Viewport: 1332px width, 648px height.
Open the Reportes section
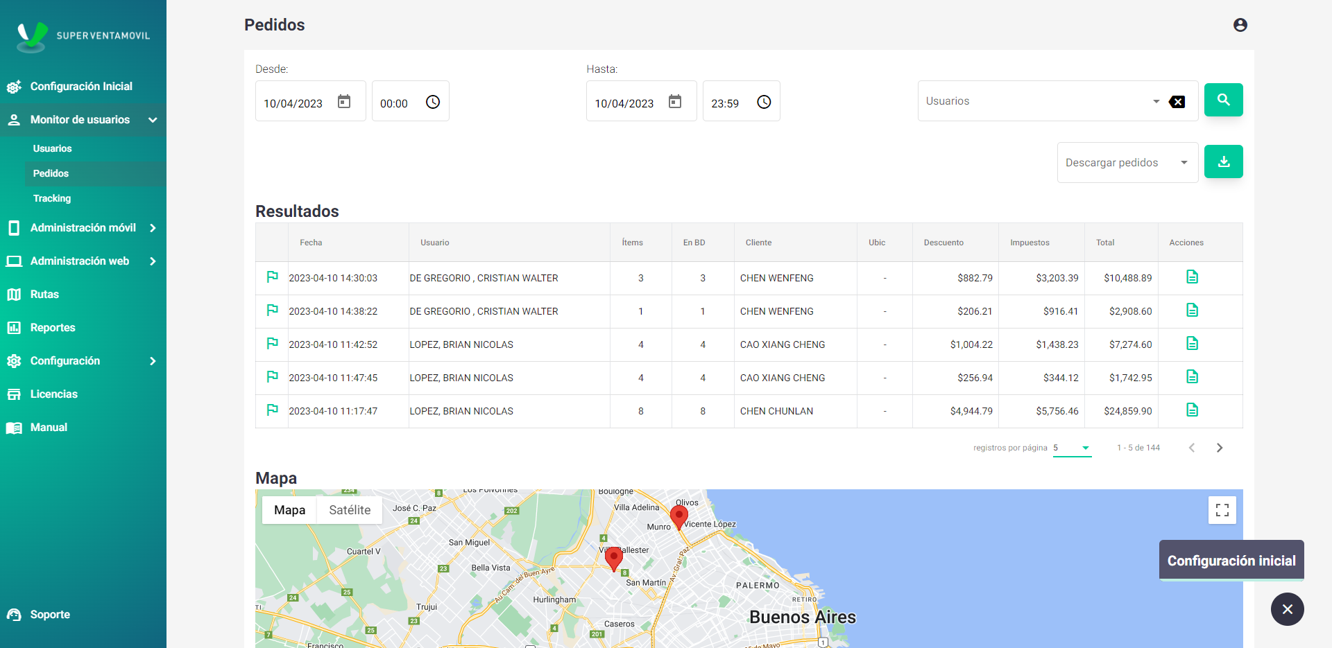[83, 328]
